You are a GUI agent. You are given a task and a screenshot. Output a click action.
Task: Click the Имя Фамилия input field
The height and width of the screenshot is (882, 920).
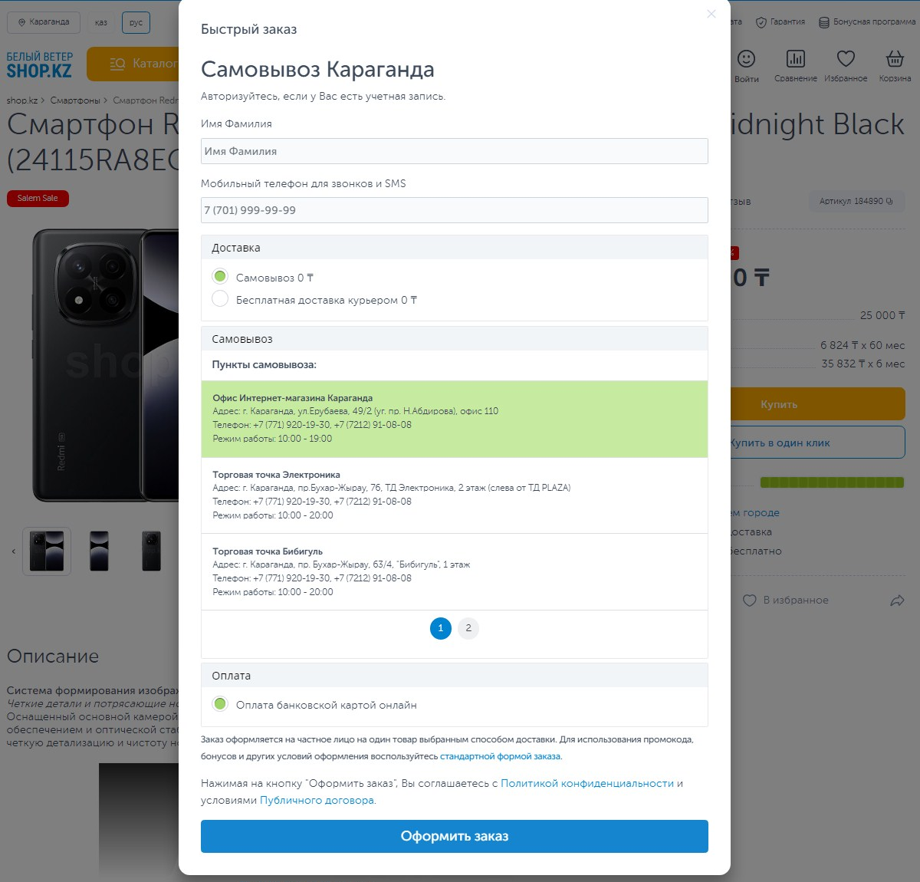(x=454, y=151)
